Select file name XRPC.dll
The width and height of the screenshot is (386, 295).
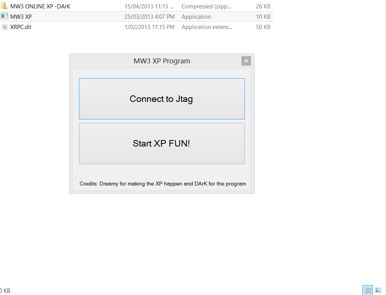pos(21,27)
